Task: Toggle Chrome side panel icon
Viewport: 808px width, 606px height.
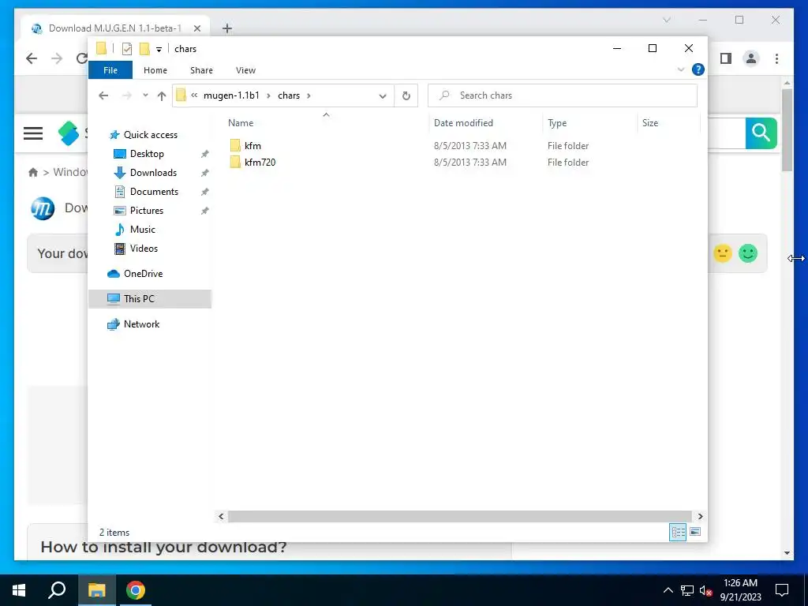Action: [726, 58]
